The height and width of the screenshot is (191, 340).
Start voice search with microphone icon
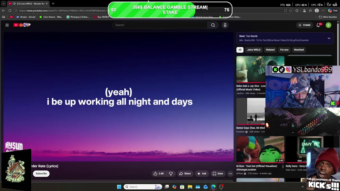pyautogui.click(x=225, y=25)
